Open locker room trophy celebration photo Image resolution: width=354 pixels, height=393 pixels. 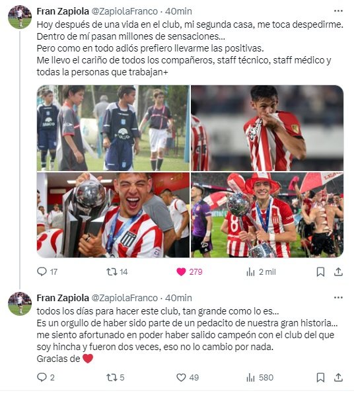(113, 215)
